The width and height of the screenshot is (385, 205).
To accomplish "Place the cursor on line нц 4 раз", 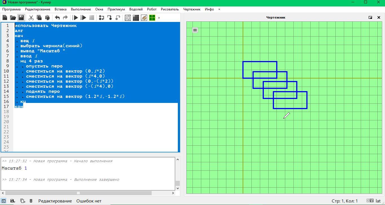I will 32,61.
